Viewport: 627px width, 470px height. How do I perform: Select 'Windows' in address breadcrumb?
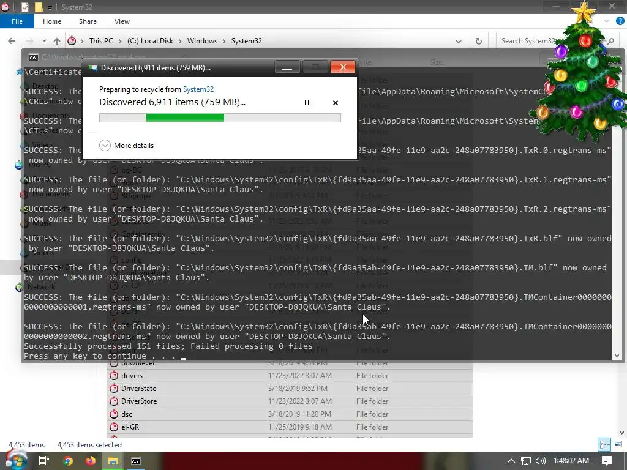(x=202, y=41)
